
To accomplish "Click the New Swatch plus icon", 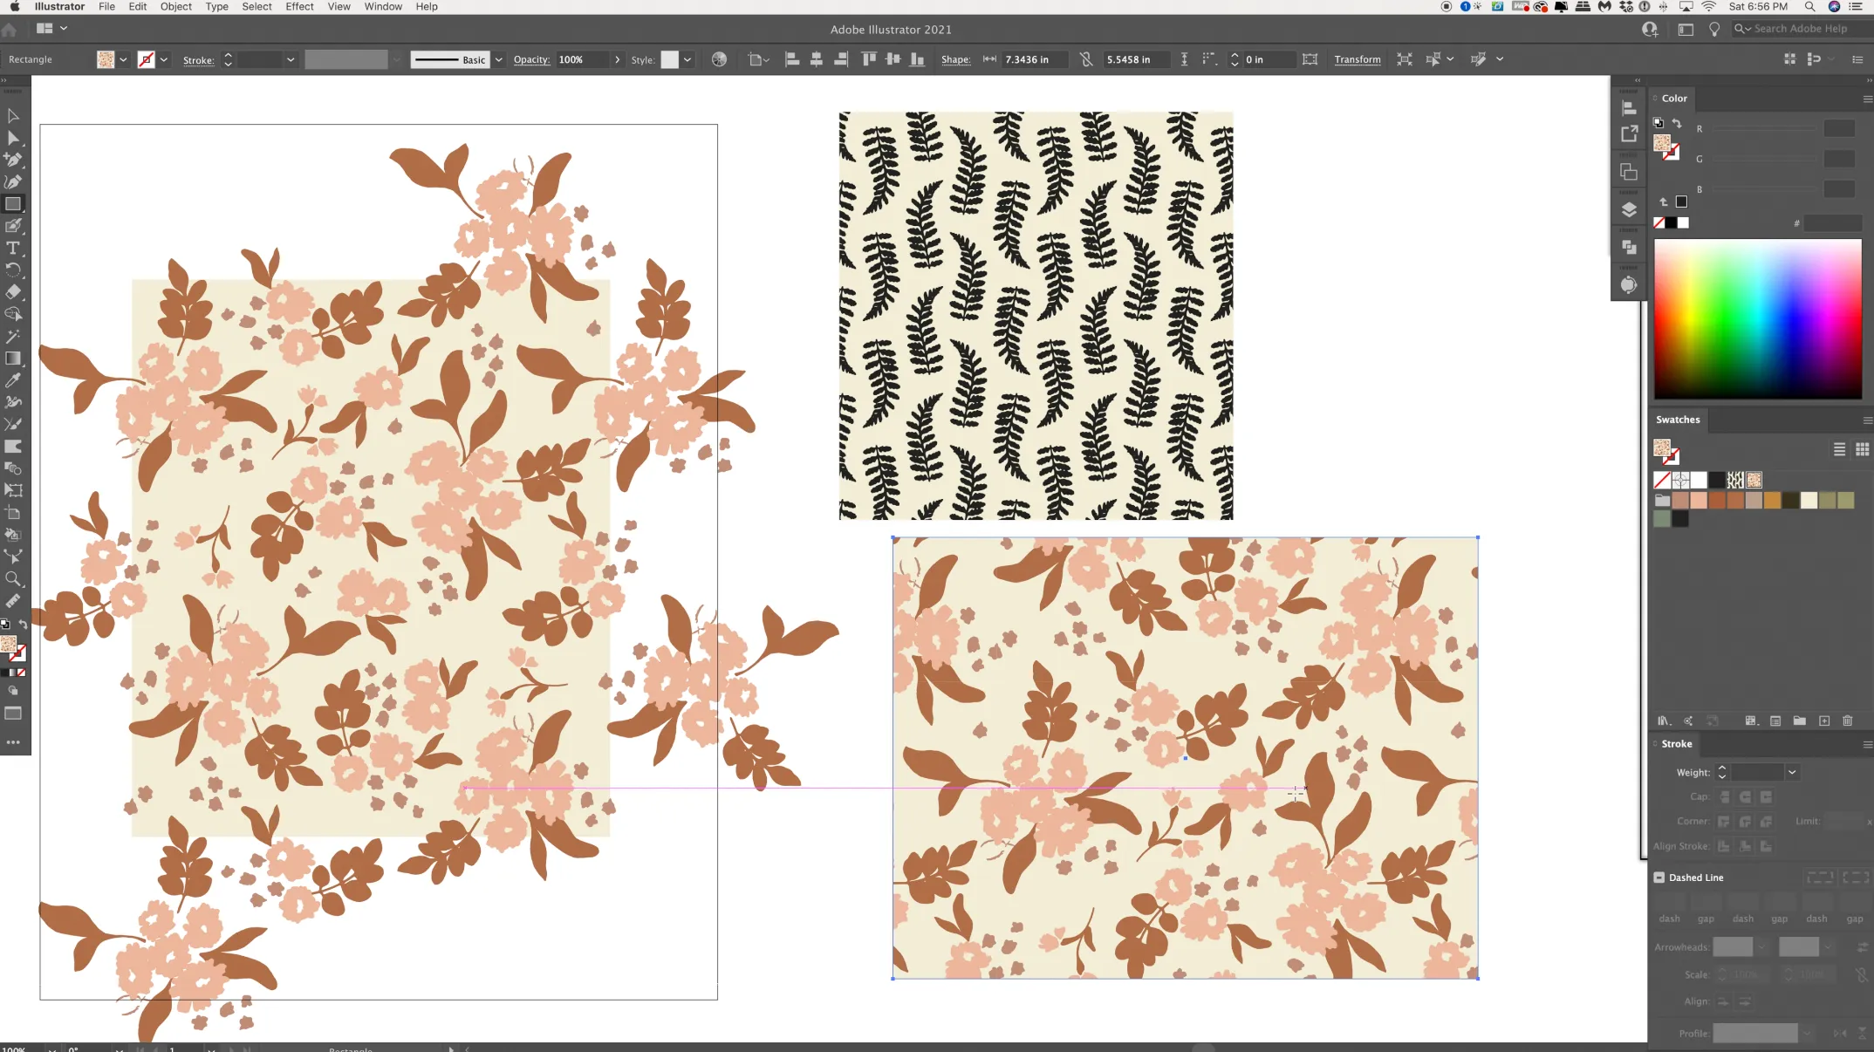I will point(1823,721).
